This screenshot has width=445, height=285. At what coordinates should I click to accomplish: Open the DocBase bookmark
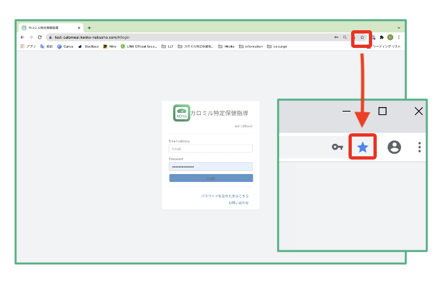tap(89, 47)
